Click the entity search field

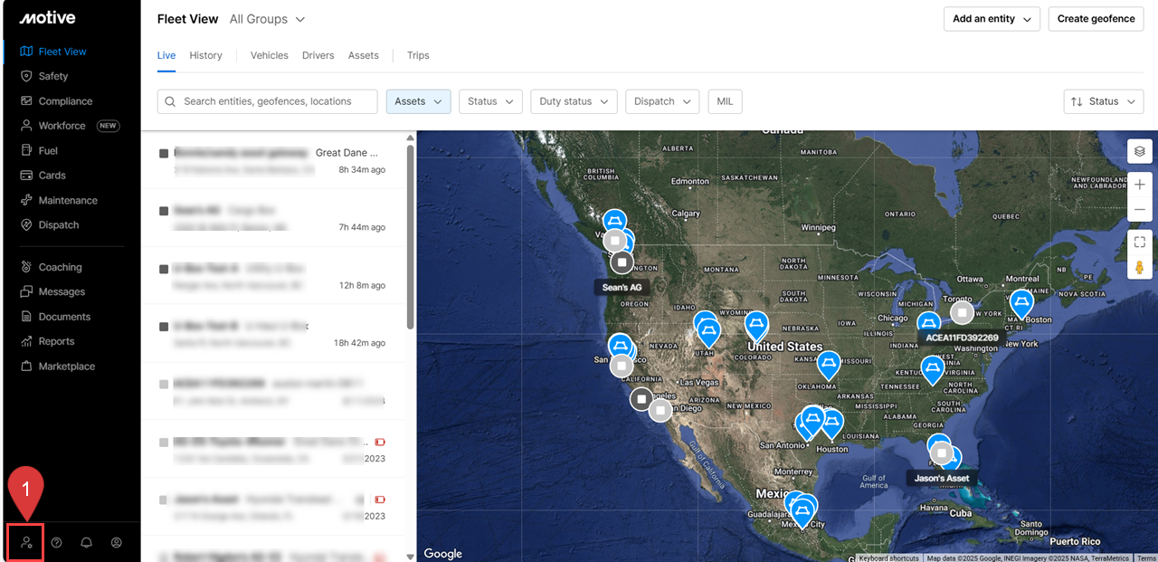[268, 101]
